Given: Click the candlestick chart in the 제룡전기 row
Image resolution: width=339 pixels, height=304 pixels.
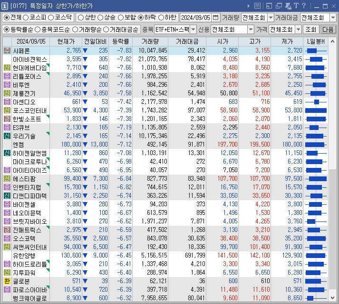Looking at the screenshot, I should point(316,93).
